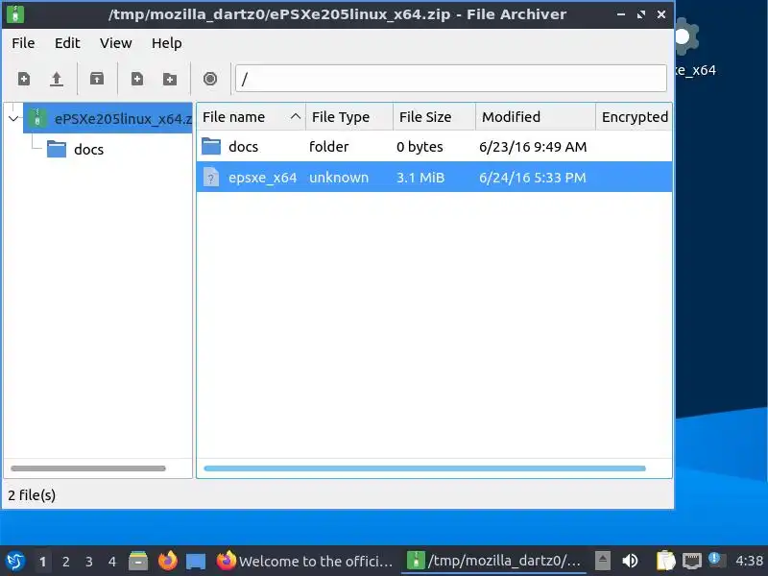The width and height of the screenshot is (768, 576).
Task: Click the tree panel horizontal scrollbar
Action: (x=88, y=468)
